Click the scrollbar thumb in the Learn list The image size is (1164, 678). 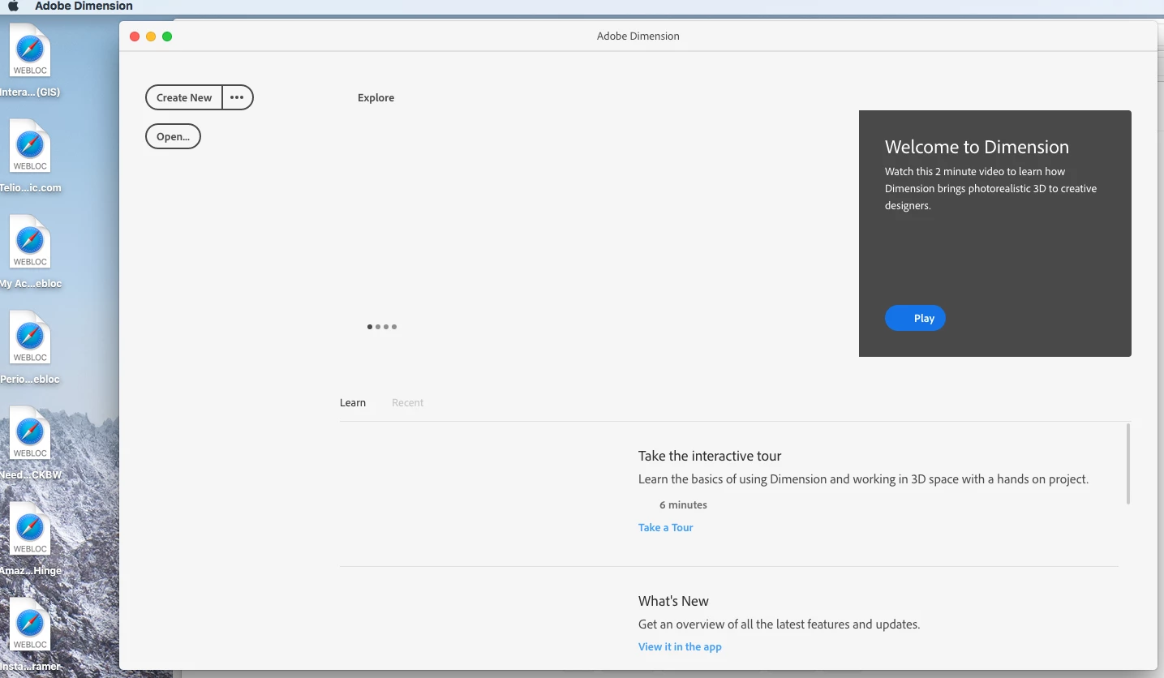(x=1128, y=464)
